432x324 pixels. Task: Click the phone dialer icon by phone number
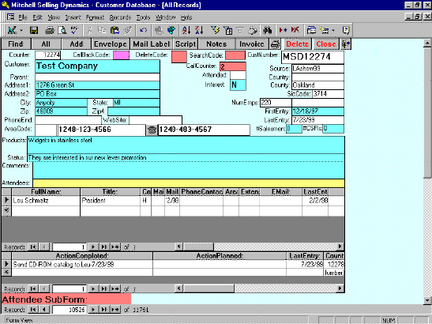pos(152,130)
